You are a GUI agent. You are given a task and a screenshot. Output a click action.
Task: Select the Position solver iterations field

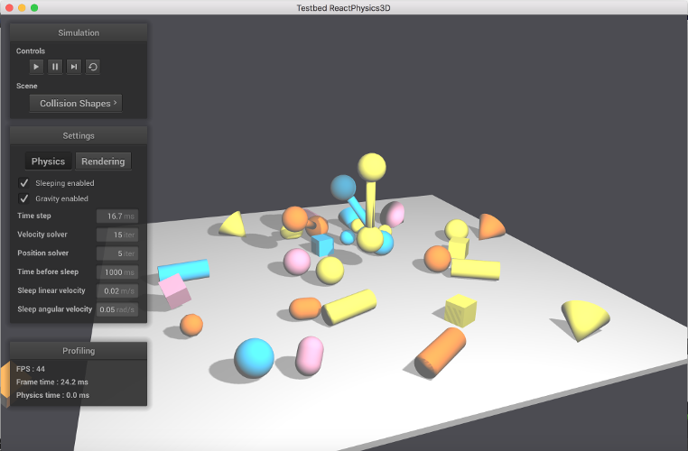(117, 253)
